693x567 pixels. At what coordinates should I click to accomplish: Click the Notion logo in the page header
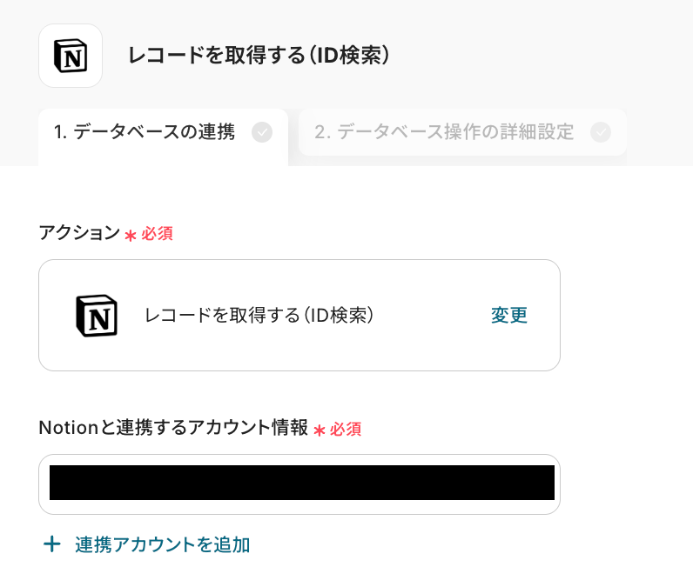pos(71,56)
